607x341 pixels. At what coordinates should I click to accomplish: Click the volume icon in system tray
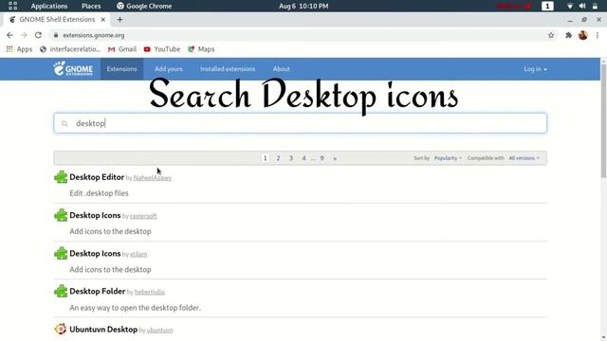582,6
